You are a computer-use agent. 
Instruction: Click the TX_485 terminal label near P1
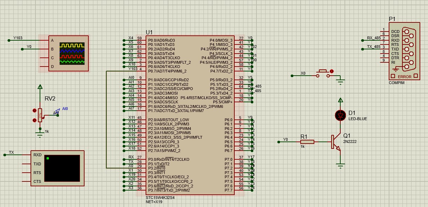tap(374, 47)
